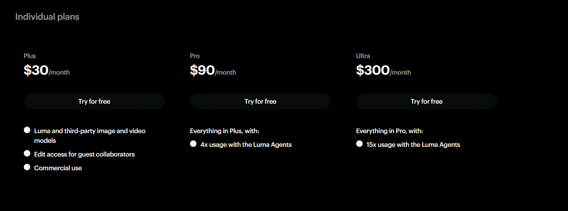The width and height of the screenshot is (568, 211).
Task: Click the $300/month price
Action: click(x=383, y=71)
